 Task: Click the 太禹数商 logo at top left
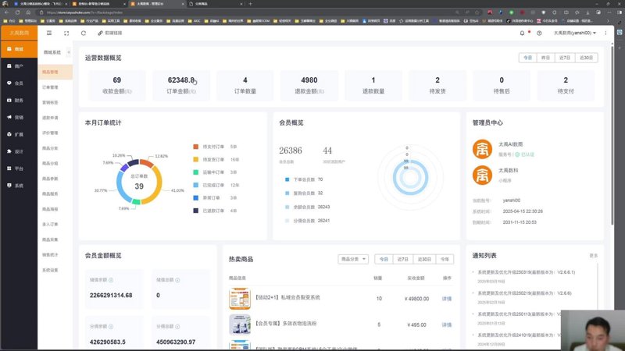19,33
